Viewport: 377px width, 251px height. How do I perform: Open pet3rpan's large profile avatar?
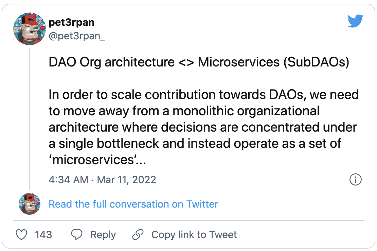(x=29, y=30)
